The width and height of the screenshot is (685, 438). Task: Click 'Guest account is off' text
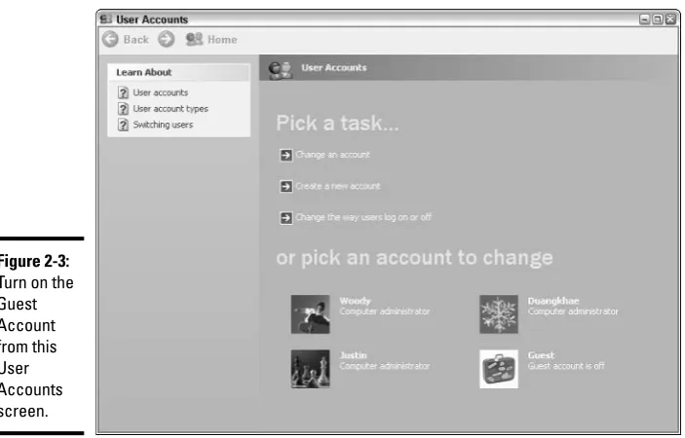566,366
